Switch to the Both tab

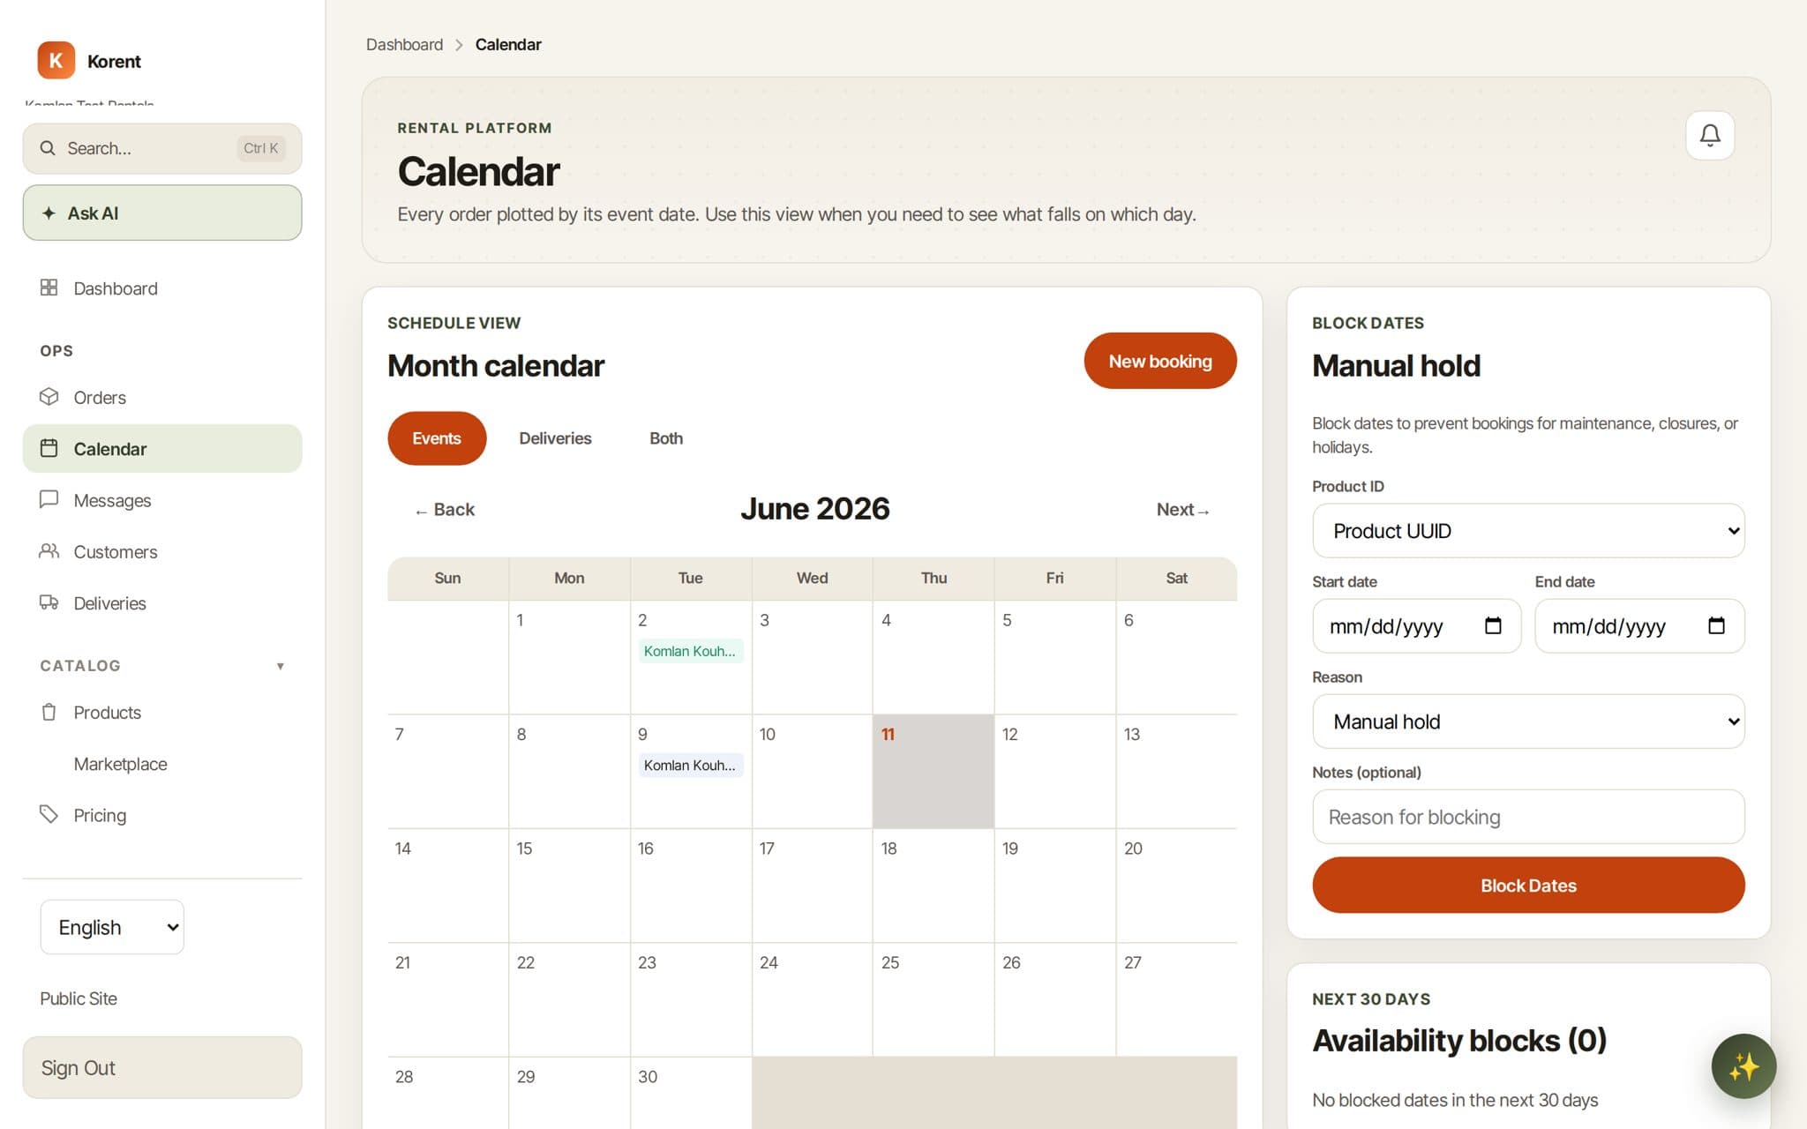(x=666, y=438)
